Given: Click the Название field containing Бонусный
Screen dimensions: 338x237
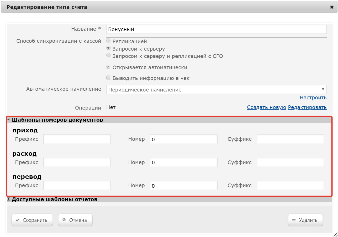Looking at the screenshot, I should coord(216,29).
